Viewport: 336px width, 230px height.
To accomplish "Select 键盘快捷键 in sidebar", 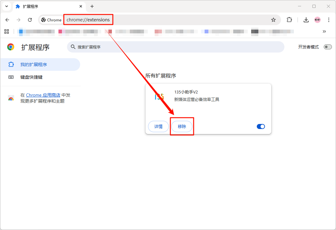I will pyautogui.click(x=31, y=77).
